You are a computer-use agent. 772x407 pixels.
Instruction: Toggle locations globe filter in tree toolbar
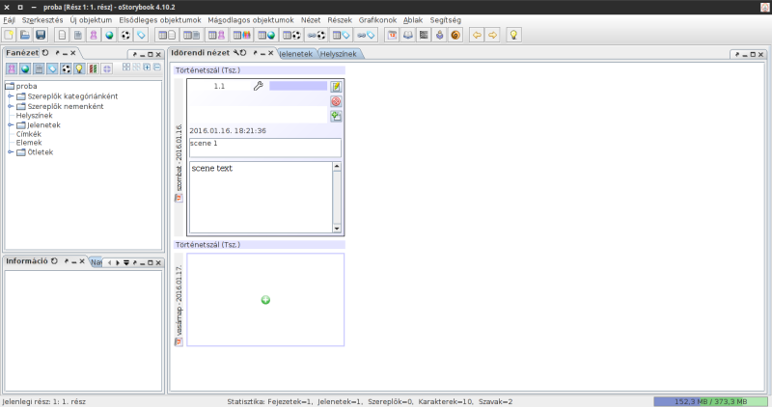[x=25, y=68]
